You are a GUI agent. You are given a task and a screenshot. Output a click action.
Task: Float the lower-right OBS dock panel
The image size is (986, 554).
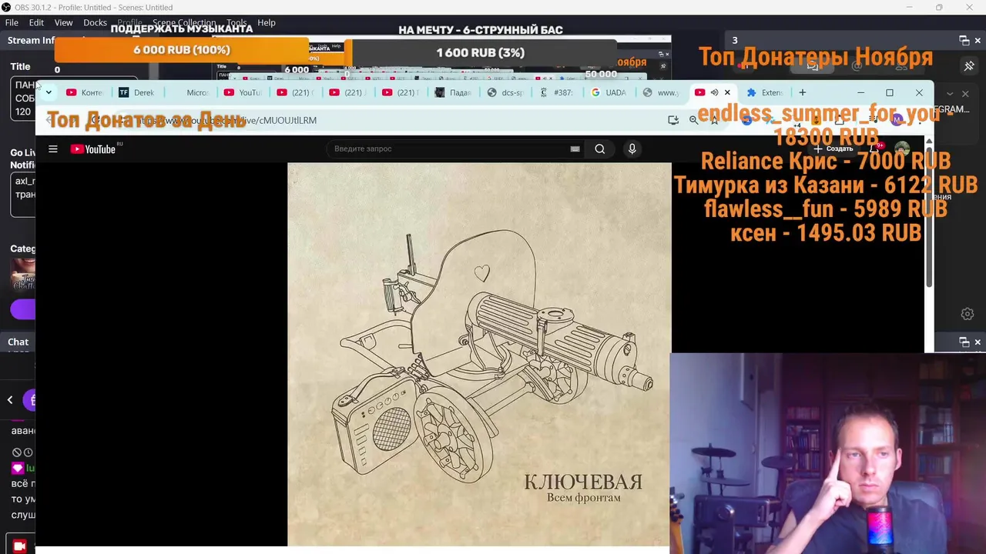pos(964,342)
